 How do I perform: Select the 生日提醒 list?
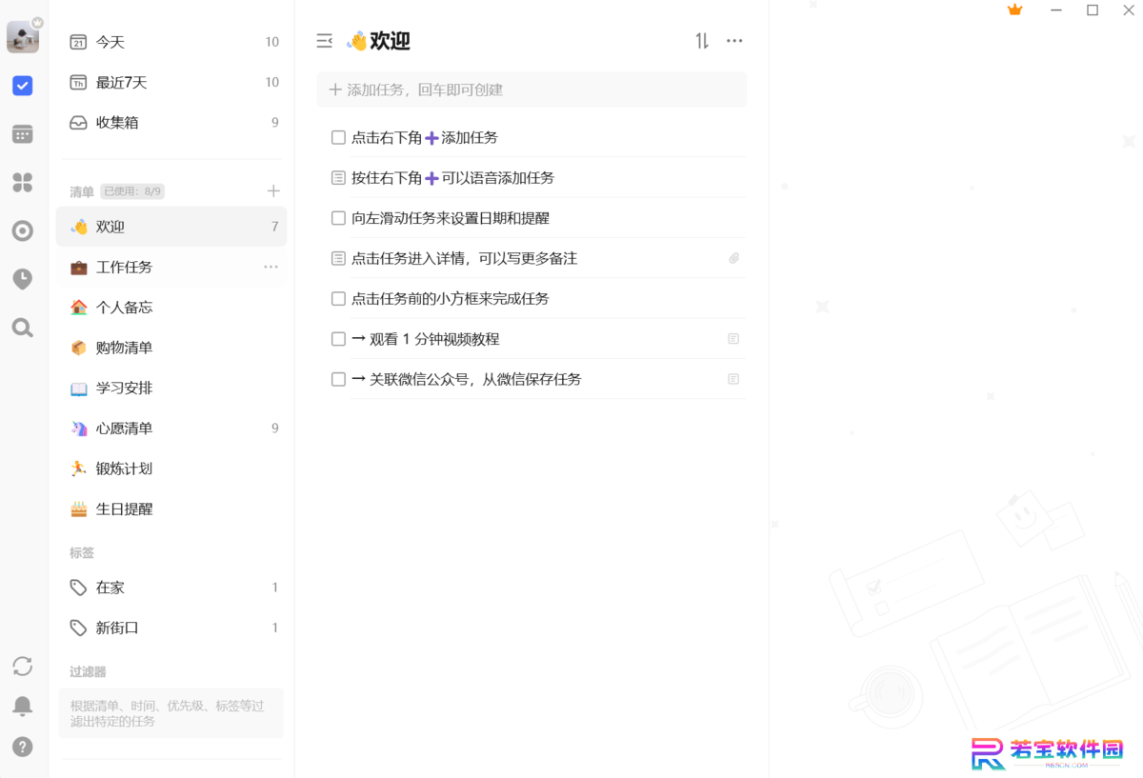(171, 509)
